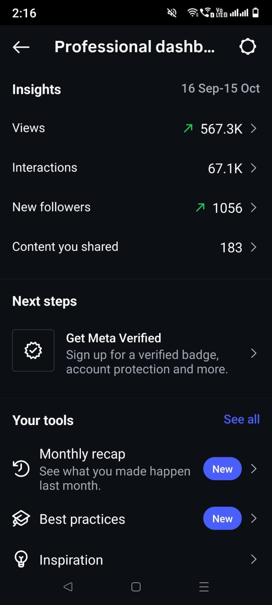Image resolution: width=272 pixels, height=605 pixels.
Task: Click the See all link
Action: (242, 419)
